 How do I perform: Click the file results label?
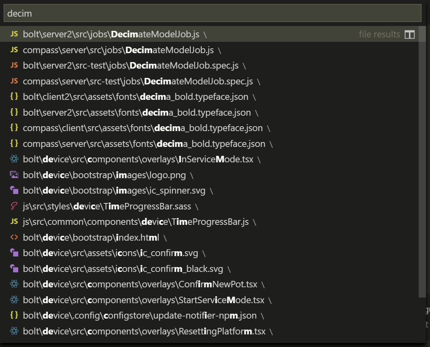379,34
